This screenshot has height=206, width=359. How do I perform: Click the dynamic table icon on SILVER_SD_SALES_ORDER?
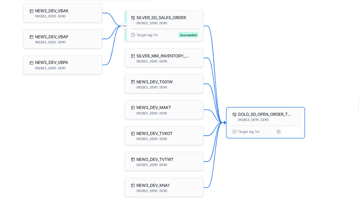point(133,18)
